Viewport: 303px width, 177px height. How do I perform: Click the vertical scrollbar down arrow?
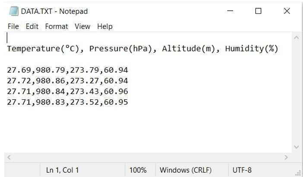pyautogui.click(x=296, y=147)
